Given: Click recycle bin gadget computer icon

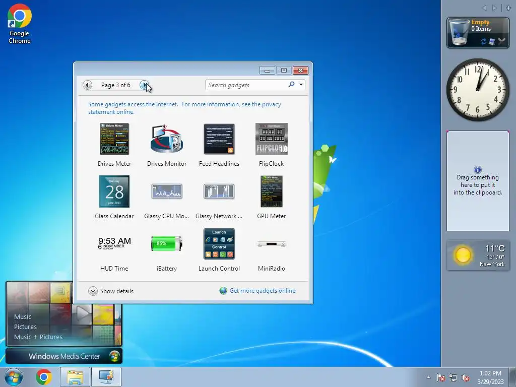Looking at the screenshot, I should [492, 41].
